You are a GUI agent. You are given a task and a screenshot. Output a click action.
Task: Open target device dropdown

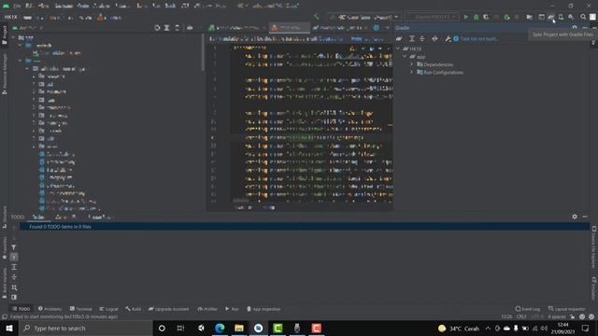coord(432,17)
